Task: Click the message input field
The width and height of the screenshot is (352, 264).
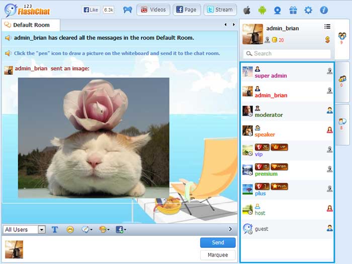Action: [111, 249]
